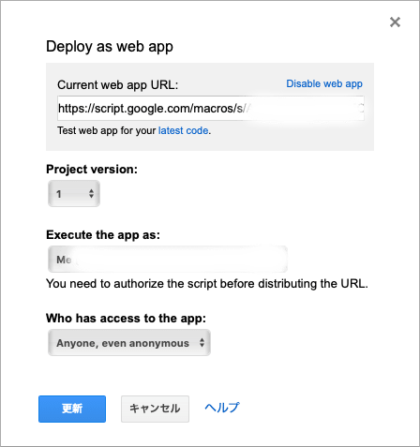Open the Execute the app as dropdown
This screenshot has height=447, width=420.
click(168, 260)
